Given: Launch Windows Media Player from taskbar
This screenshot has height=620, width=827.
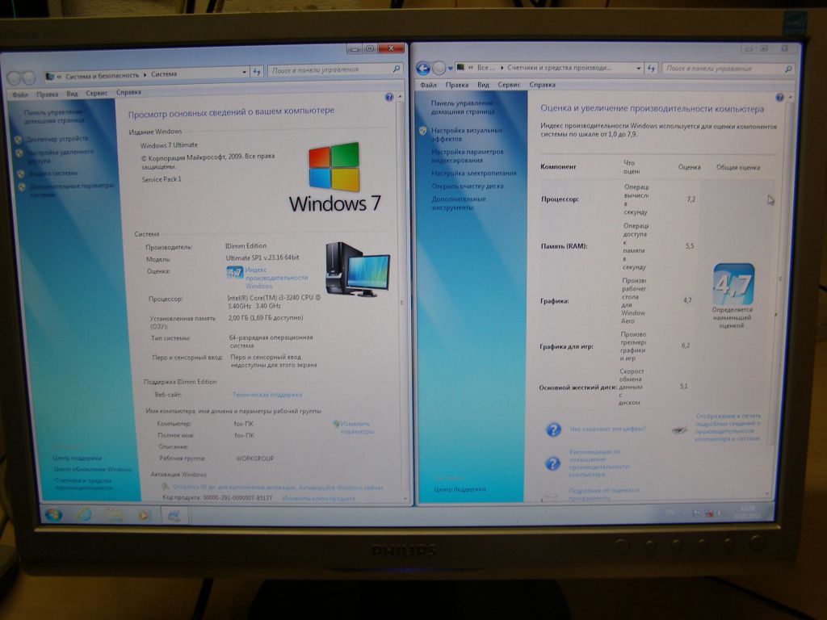Looking at the screenshot, I should (144, 514).
